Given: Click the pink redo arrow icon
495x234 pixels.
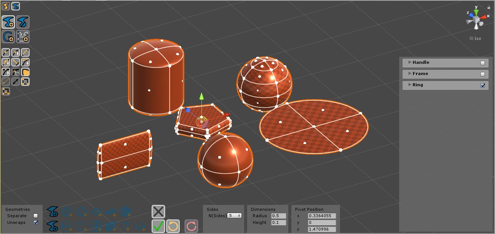Looking at the screenshot, I should tap(191, 226).
